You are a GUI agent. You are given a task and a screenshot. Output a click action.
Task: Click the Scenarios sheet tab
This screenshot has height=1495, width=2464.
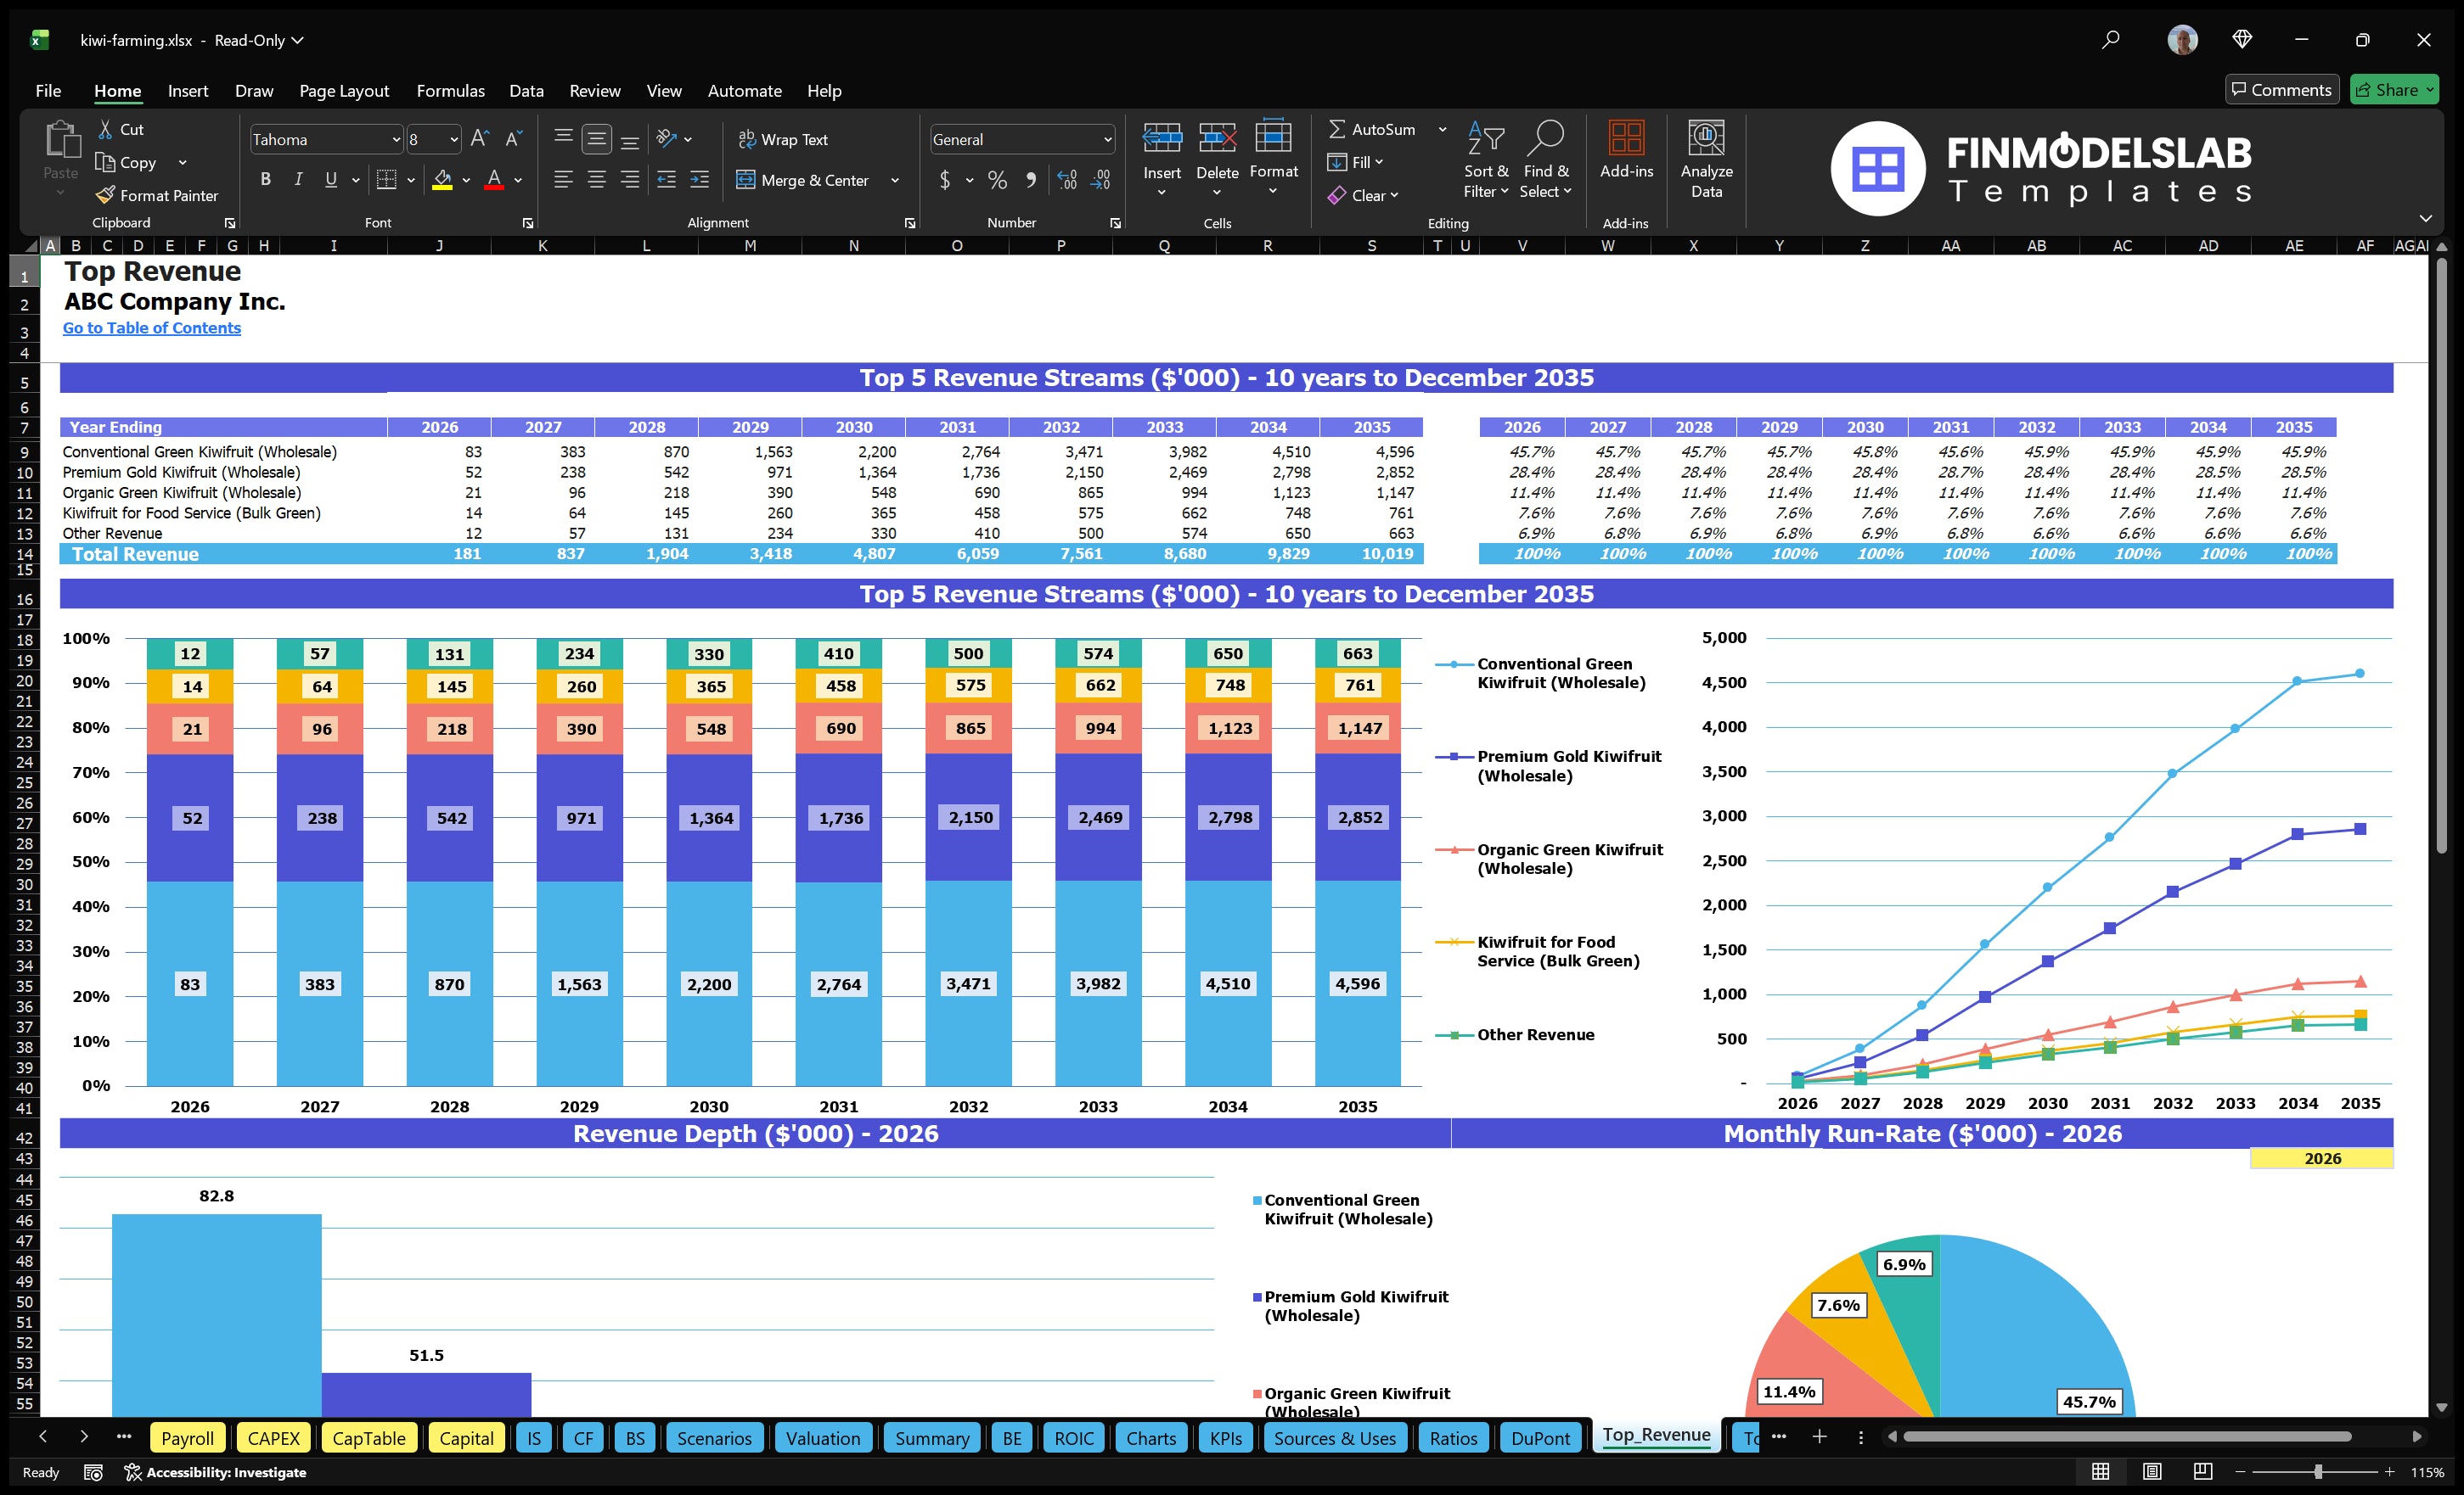[713, 1437]
